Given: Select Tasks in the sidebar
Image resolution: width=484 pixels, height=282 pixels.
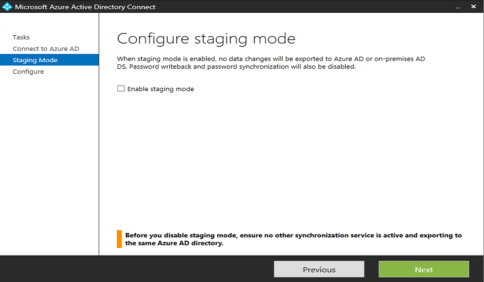Looking at the screenshot, I should [21, 37].
